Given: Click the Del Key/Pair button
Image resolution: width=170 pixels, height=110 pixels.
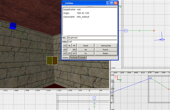Looking at the screenshot, I should coord(106,46).
